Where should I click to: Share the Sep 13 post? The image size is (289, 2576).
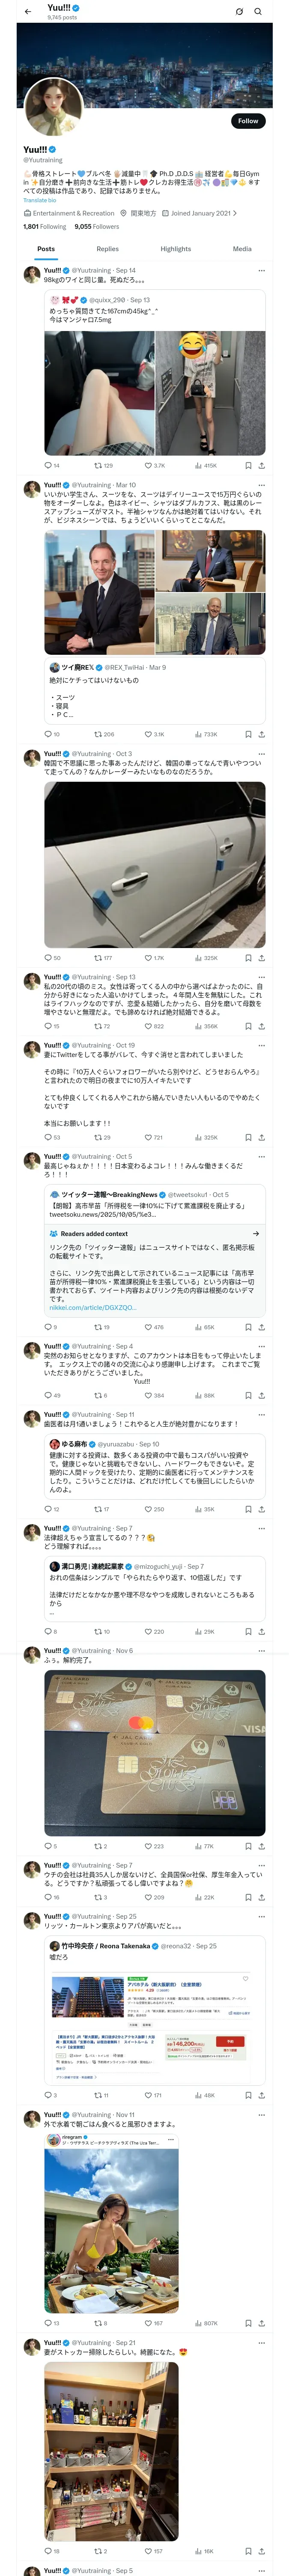click(261, 1026)
